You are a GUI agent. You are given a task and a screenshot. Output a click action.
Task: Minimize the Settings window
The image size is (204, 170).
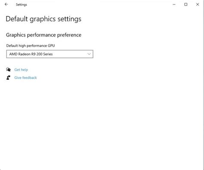[174, 4]
